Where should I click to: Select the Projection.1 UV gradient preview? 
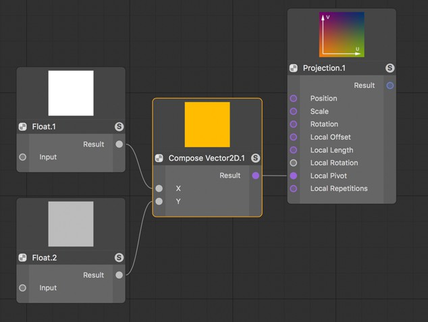tap(342, 34)
